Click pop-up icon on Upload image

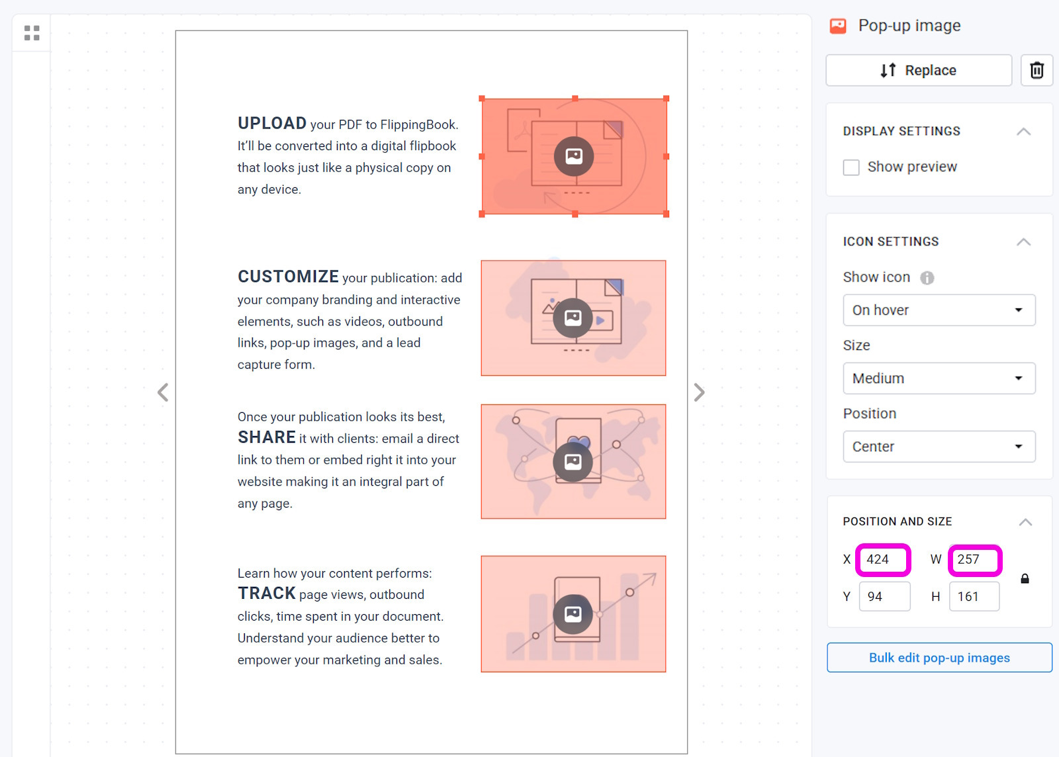pyautogui.click(x=574, y=156)
